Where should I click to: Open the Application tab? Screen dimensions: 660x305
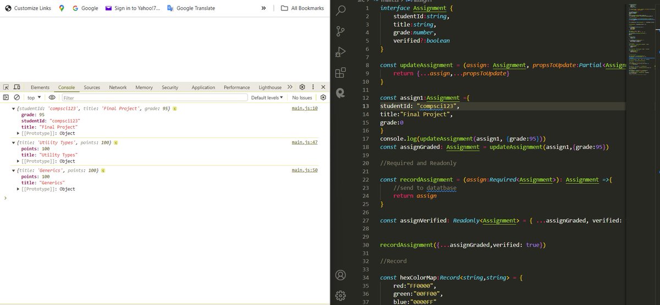tap(204, 87)
